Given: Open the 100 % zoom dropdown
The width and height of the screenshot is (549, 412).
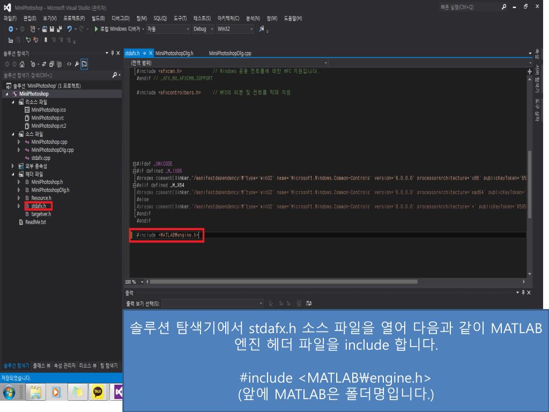Looking at the screenshot, I should point(142,282).
